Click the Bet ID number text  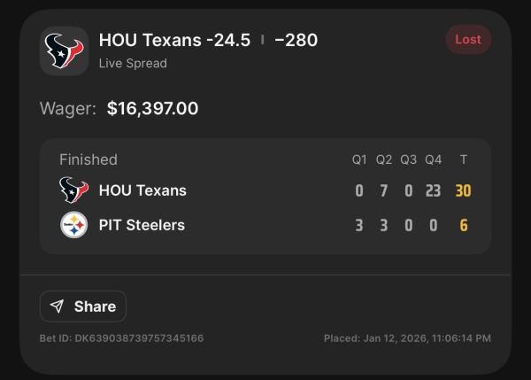click(122, 338)
